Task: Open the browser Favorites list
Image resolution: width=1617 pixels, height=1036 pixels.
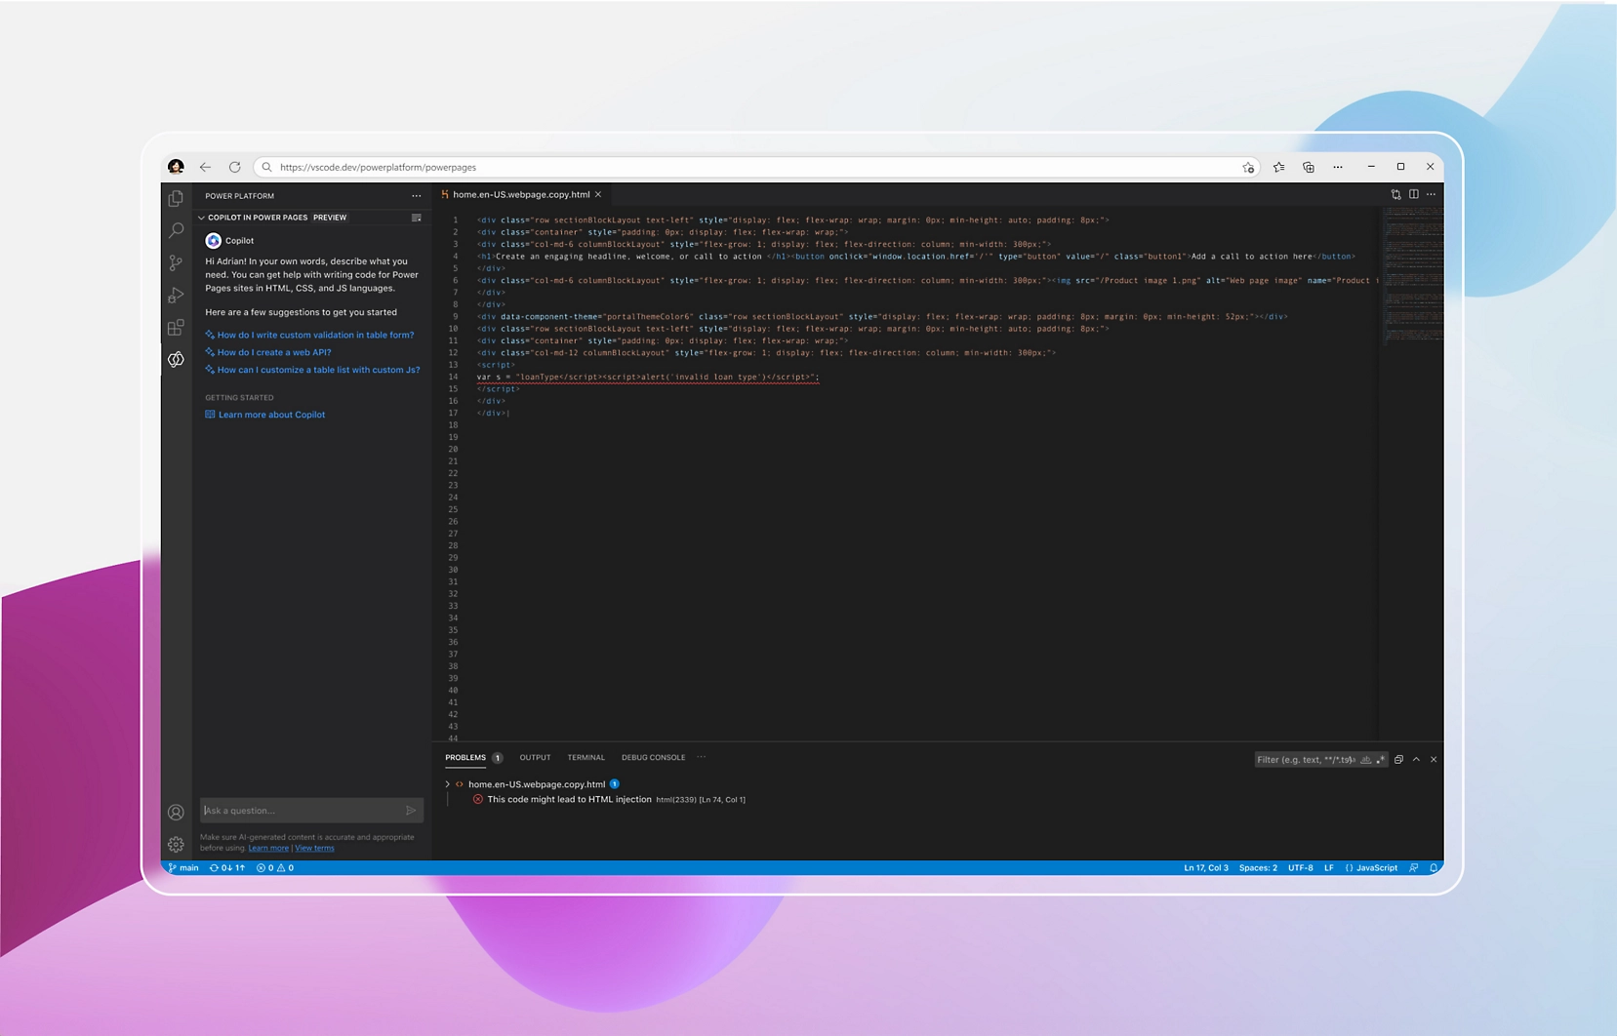Action: (1278, 167)
